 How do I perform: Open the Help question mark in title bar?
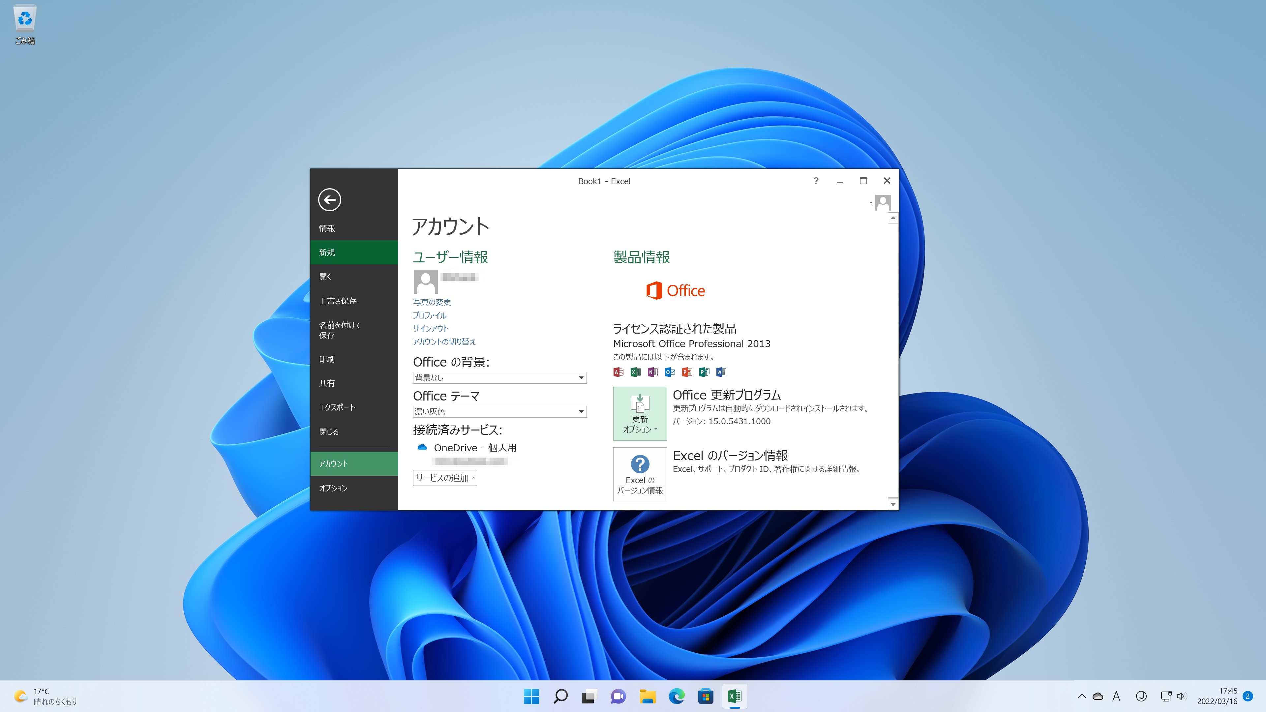[816, 181]
